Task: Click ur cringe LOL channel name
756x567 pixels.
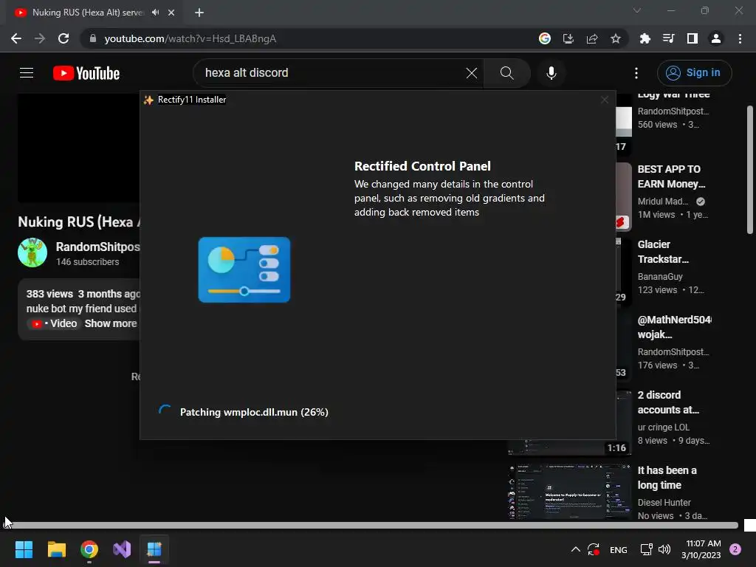Action: point(664,427)
